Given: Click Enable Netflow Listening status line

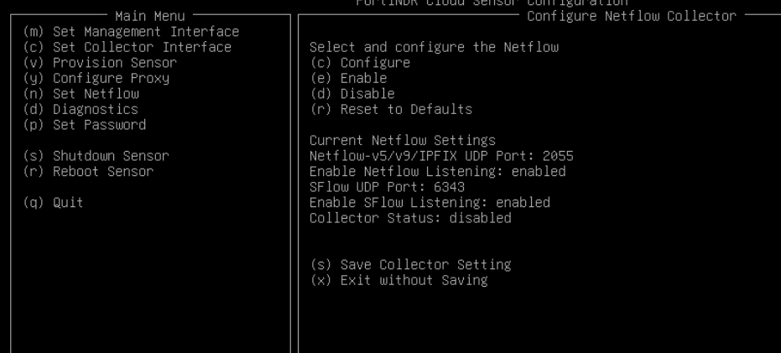Looking at the screenshot, I should pyautogui.click(x=437, y=171).
